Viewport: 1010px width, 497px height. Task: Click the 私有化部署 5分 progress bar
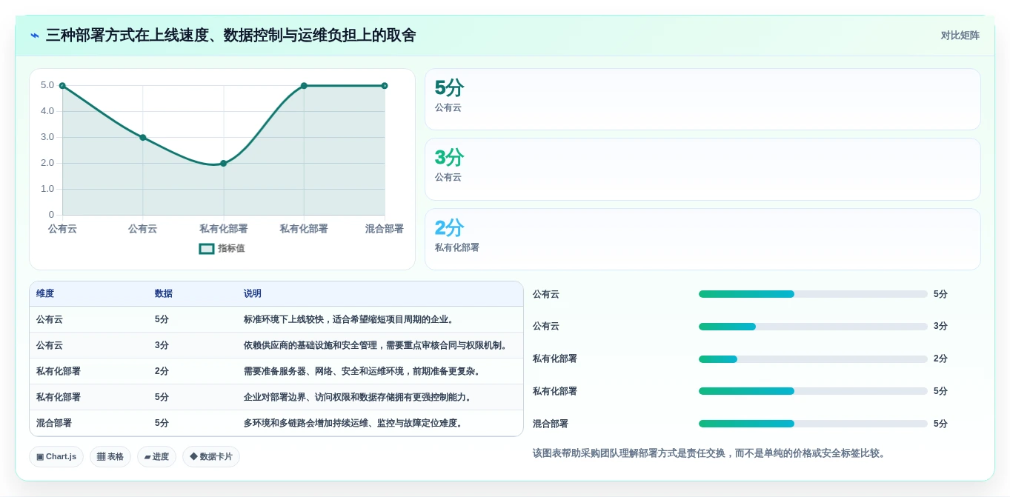point(813,391)
